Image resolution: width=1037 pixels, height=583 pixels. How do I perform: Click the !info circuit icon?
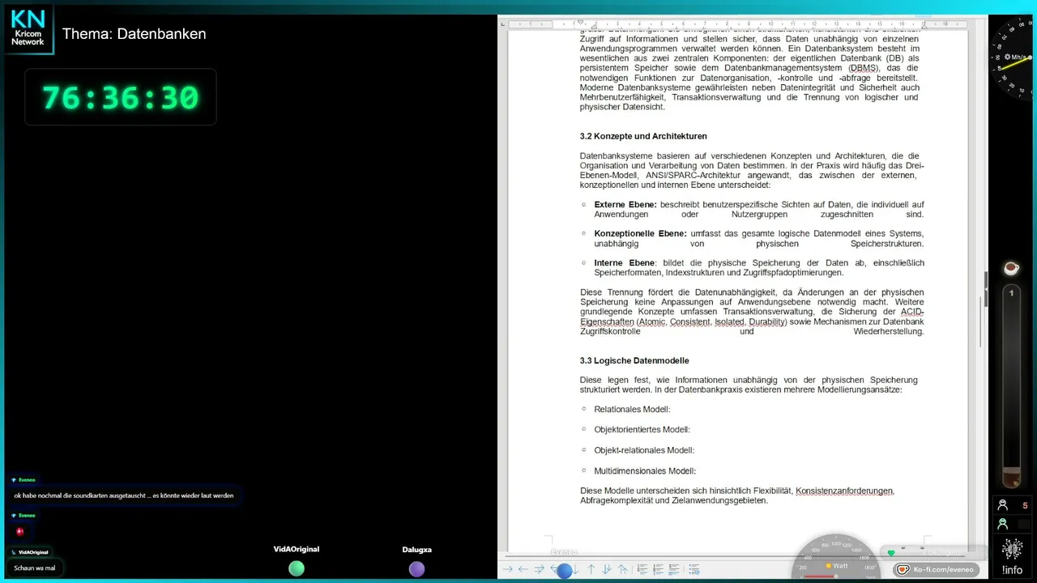[1012, 550]
